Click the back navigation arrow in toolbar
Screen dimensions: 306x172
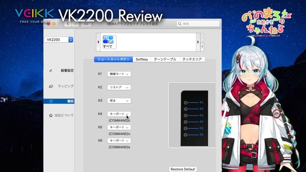coord(68,24)
